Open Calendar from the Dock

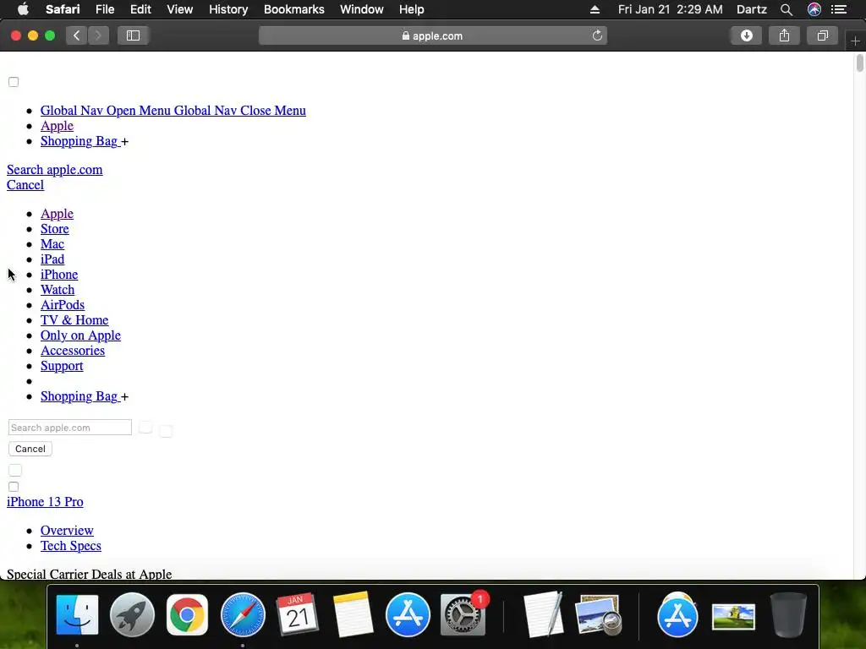(x=297, y=614)
